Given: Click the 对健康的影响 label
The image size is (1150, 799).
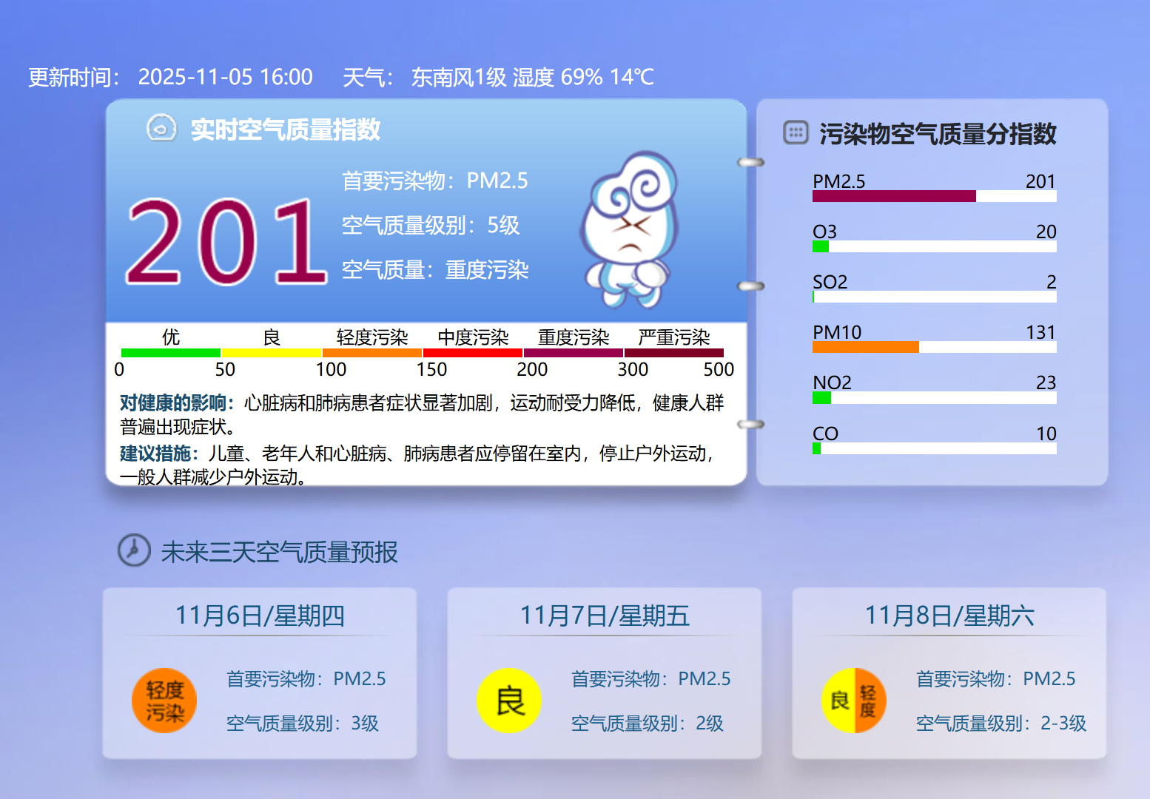Looking at the screenshot, I should pyautogui.click(x=174, y=403).
